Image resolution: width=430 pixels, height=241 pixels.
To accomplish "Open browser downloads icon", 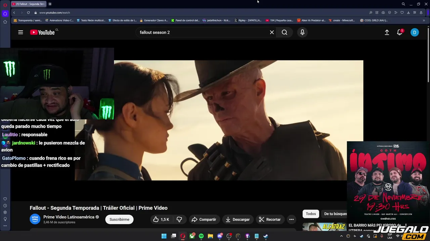I will (408, 12).
